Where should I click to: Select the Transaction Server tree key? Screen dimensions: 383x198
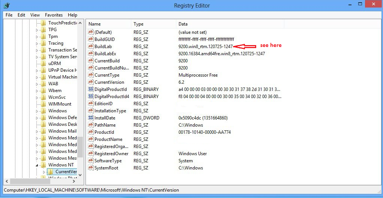(x=63, y=50)
